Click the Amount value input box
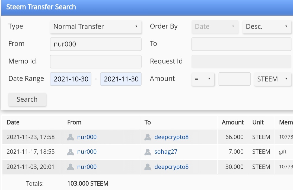Image resolution: width=293 pixels, height=190 pixels. point(234,79)
